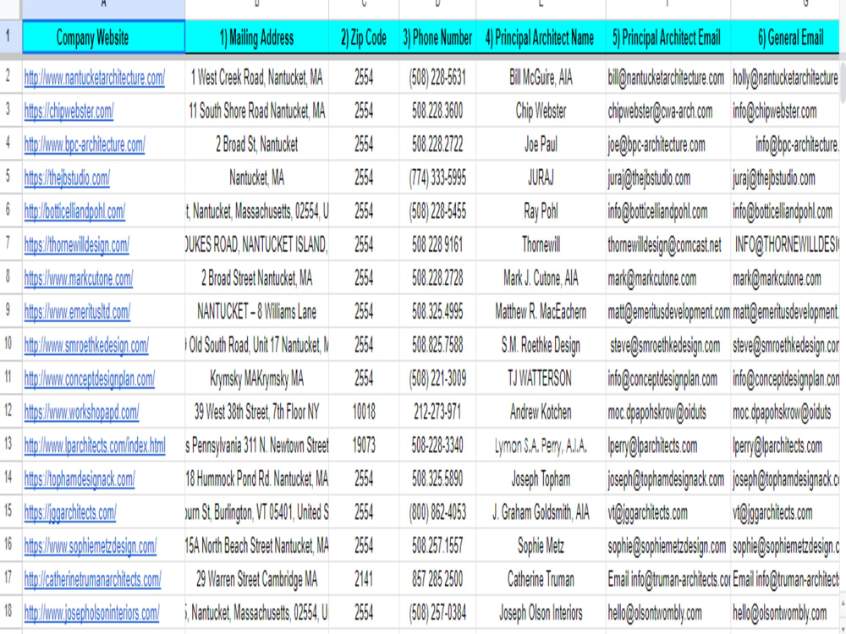Select phone number (774) 333-5995
The image size is (846, 634).
tap(437, 178)
